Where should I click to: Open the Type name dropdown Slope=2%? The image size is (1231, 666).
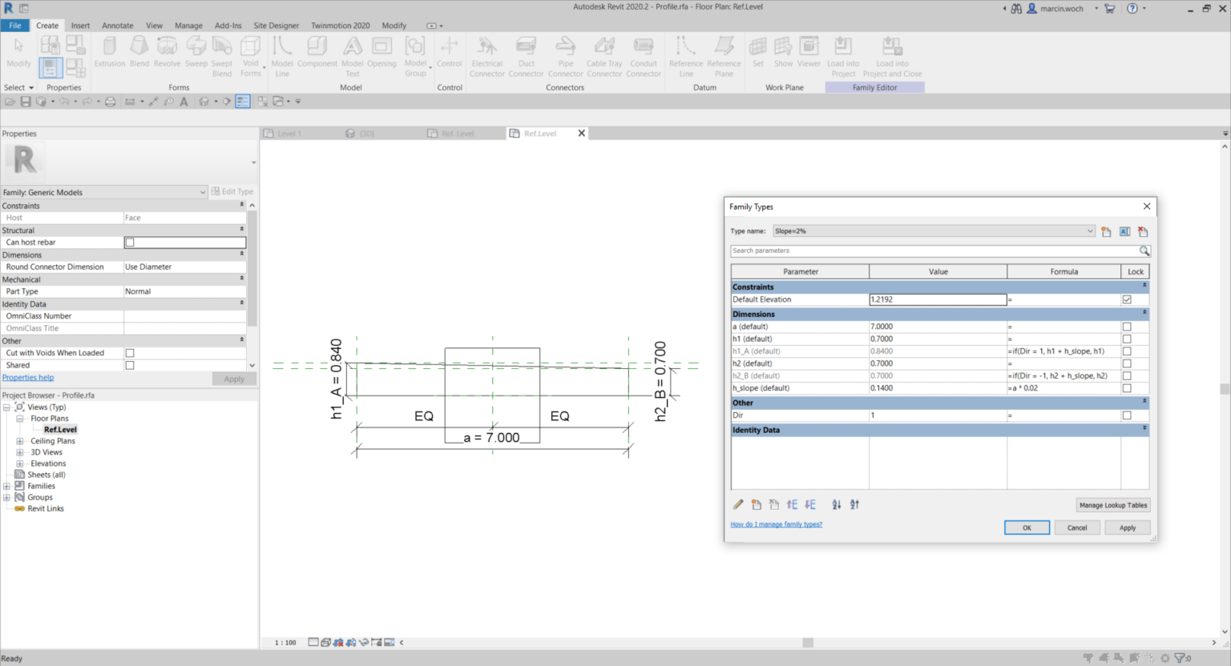[x=934, y=231]
